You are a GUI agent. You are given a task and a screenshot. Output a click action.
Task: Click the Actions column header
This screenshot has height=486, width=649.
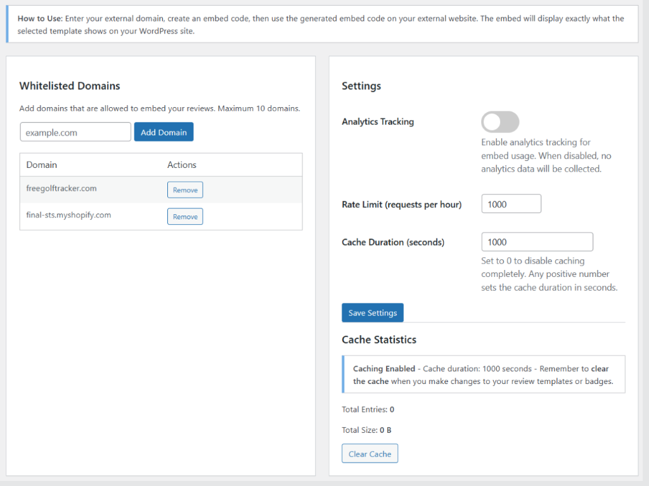pyautogui.click(x=182, y=165)
